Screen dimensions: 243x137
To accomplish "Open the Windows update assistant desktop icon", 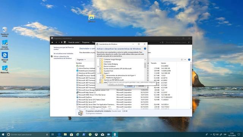I will pos(5,45).
